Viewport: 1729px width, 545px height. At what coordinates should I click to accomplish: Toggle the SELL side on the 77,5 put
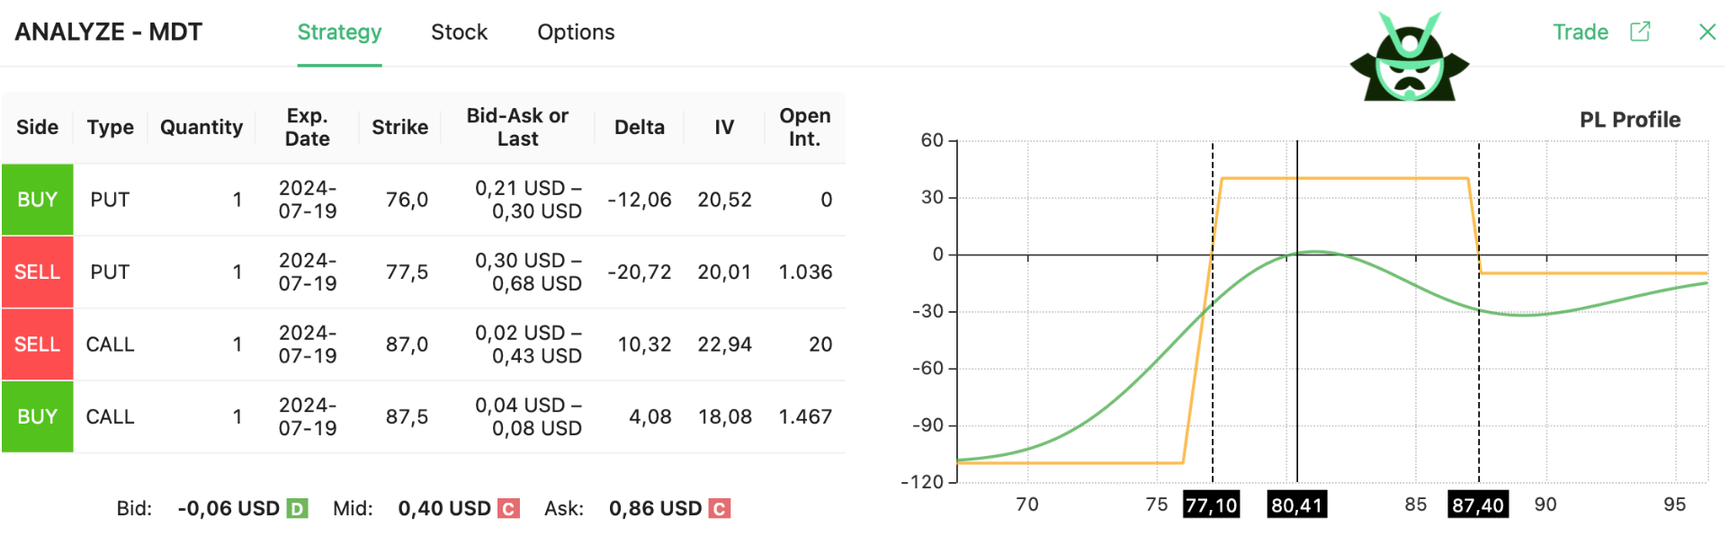tap(37, 272)
